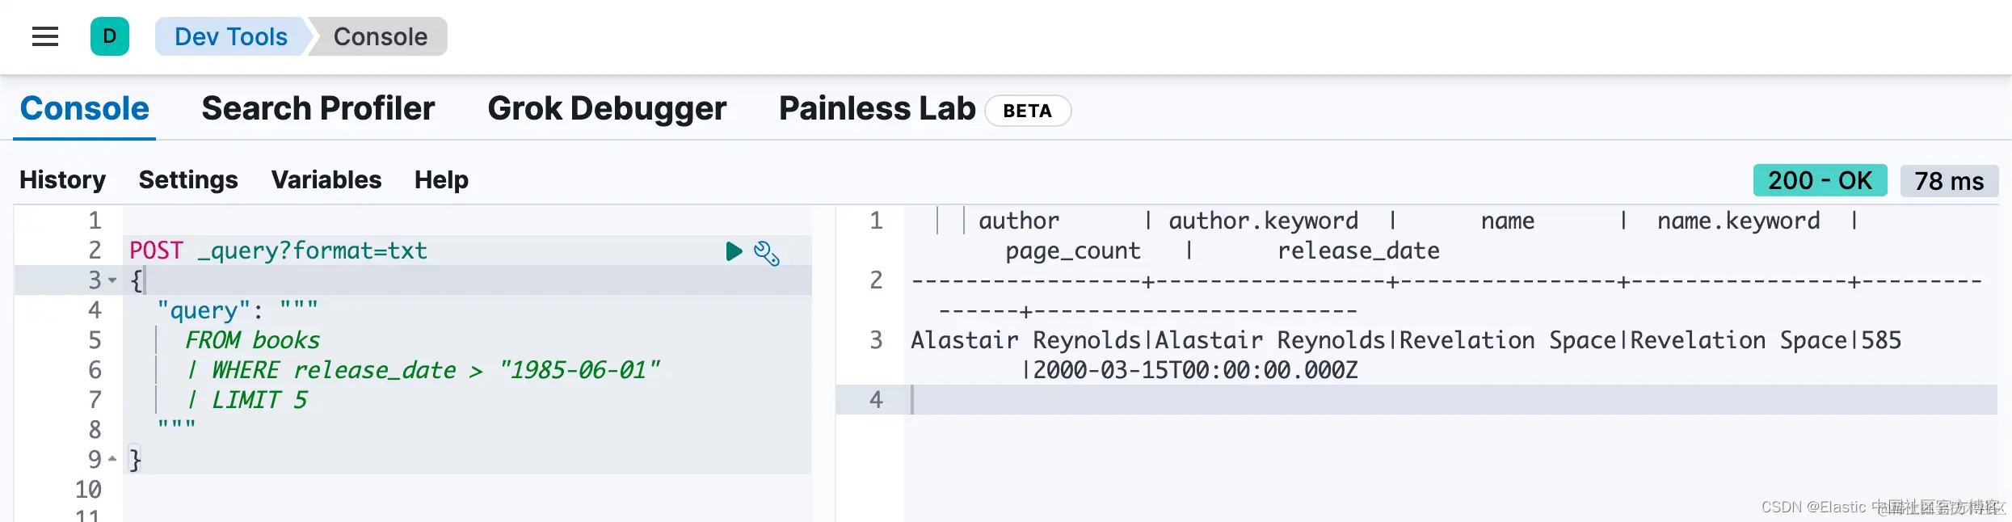Click the 78 ms response time badge
This screenshot has height=522, width=2012.
coord(1948,181)
